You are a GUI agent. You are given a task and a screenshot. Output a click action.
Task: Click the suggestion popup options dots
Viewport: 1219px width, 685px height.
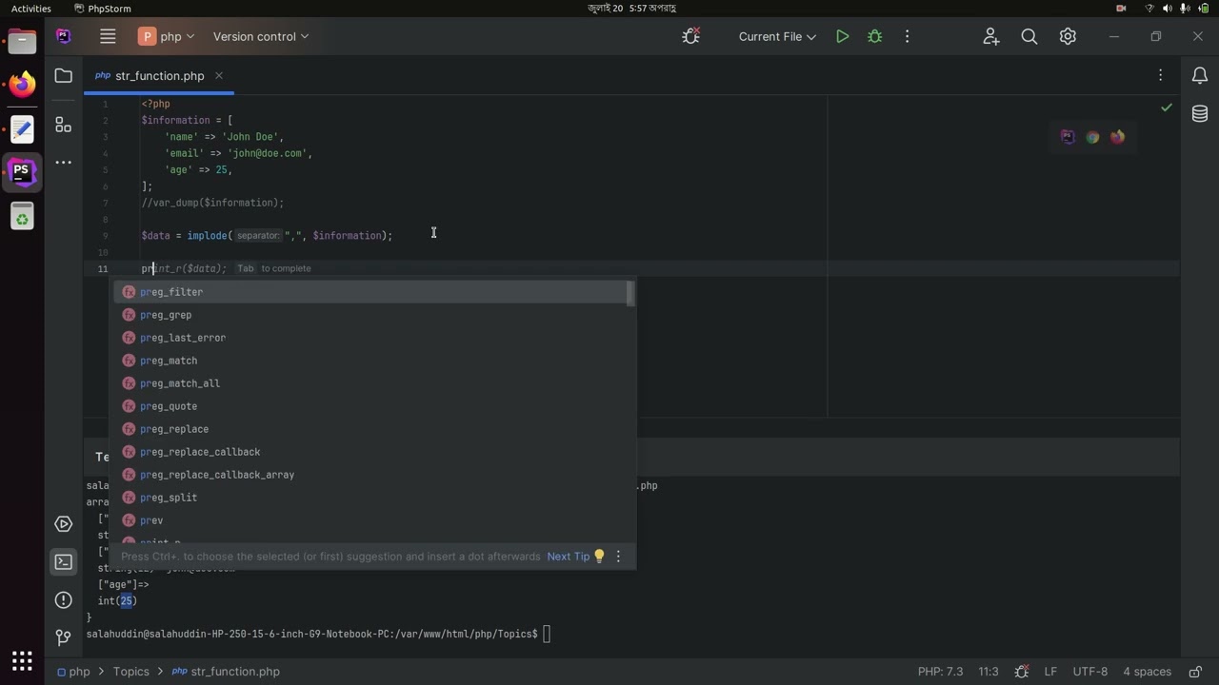click(x=618, y=557)
